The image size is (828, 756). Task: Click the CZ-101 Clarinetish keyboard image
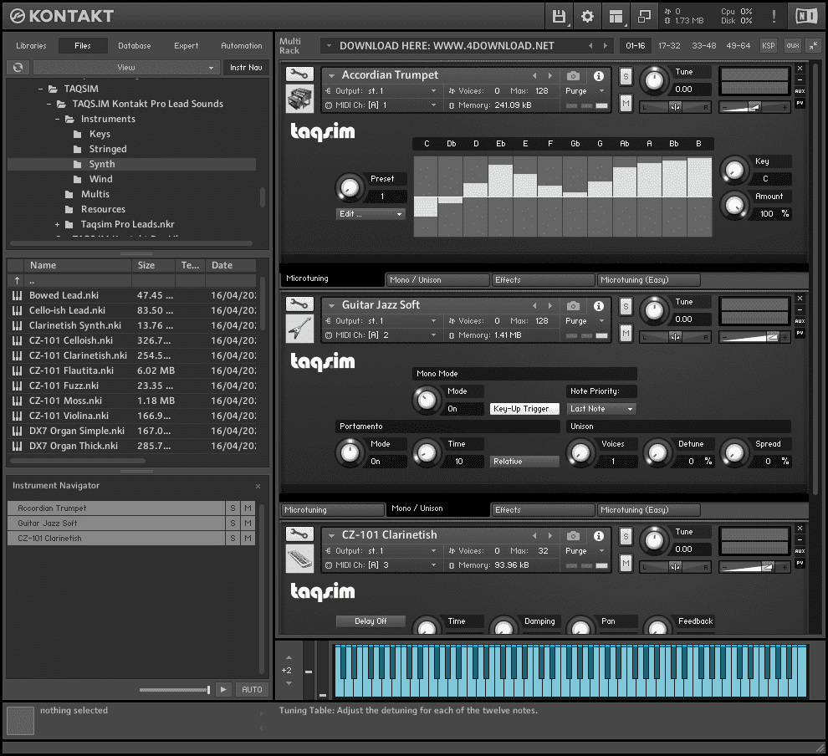(299, 559)
